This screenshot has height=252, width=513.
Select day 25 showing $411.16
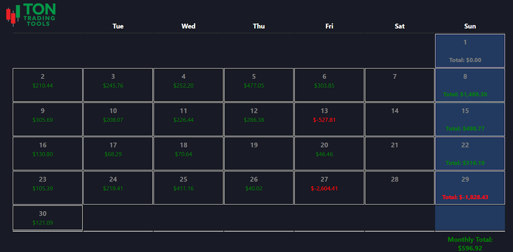pyautogui.click(x=188, y=188)
